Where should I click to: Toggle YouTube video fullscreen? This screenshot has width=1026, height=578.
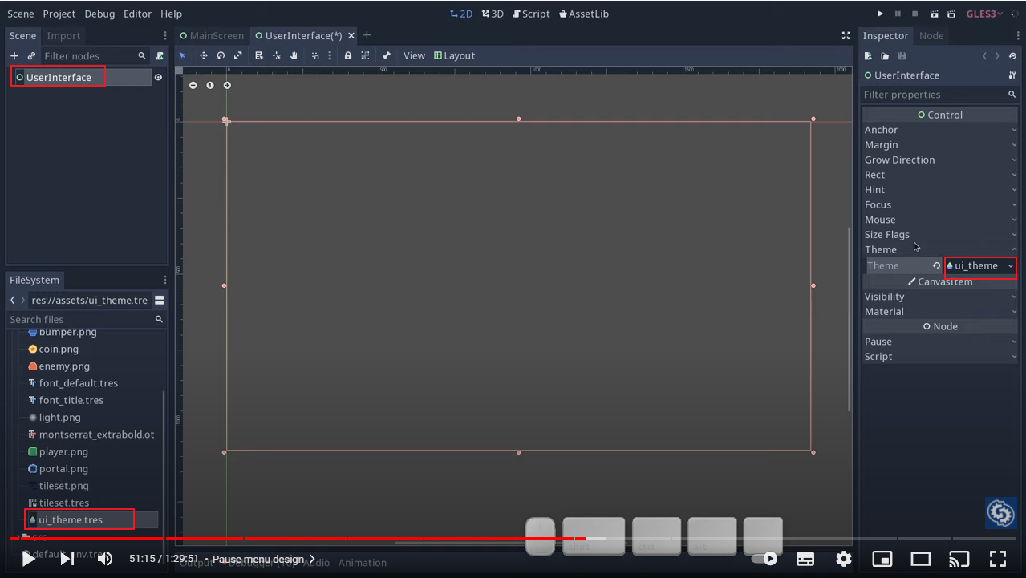[997, 559]
